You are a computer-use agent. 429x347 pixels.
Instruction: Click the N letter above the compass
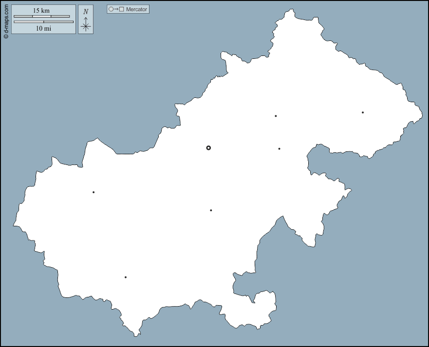[x=86, y=12]
